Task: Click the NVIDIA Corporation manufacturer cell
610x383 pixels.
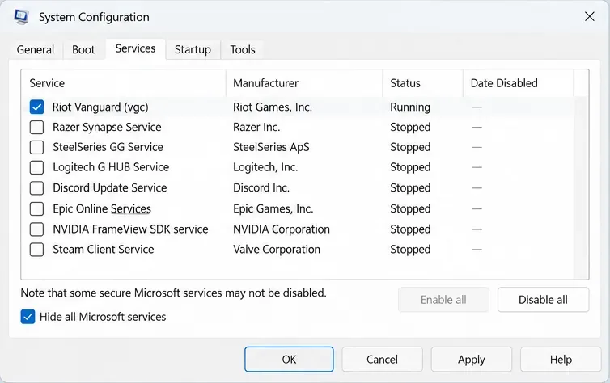Action: (282, 229)
